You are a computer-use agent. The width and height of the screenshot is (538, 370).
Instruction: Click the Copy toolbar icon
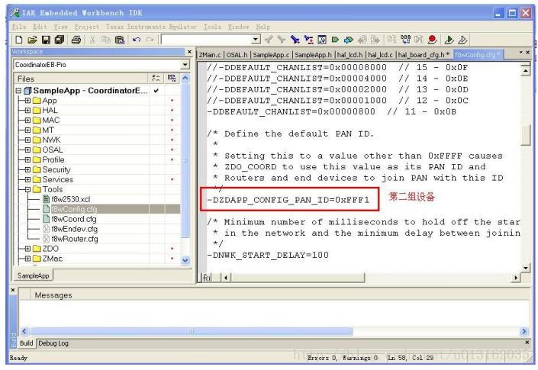click(x=105, y=40)
